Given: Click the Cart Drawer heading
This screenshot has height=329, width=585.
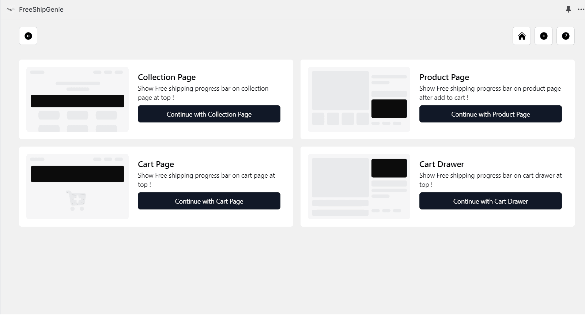Looking at the screenshot, I should tap(441, 164).
